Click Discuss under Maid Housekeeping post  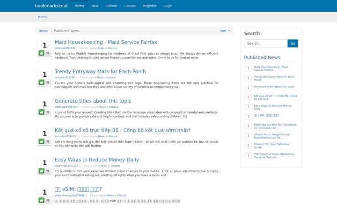pyautogui.click(x=112, y=48)
